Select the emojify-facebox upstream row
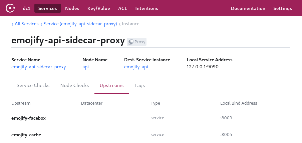The image size is (302, 143). 28,118
